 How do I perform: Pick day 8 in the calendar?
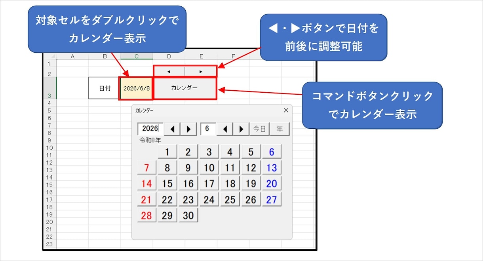(167, 168)
